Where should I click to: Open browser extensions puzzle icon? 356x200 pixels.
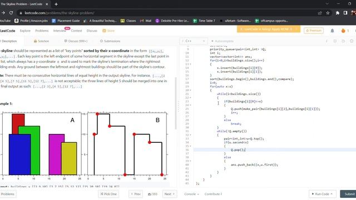tap(338, 13)
